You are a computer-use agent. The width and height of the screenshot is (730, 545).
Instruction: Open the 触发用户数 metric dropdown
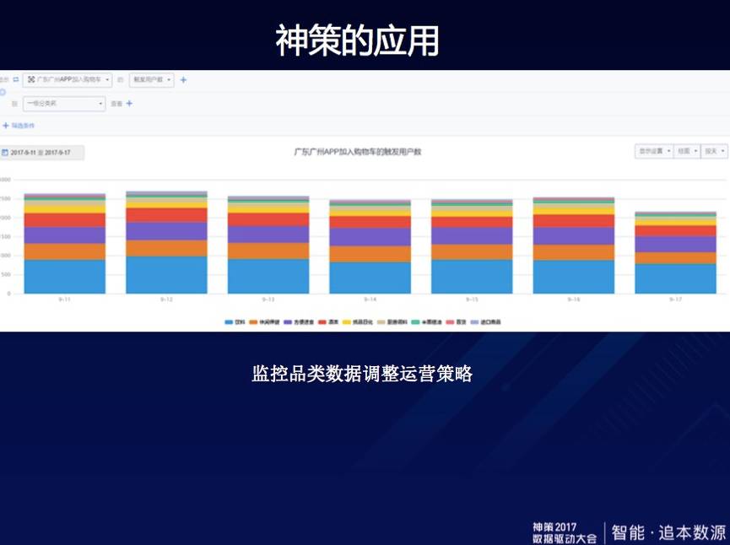pos(152,80)
